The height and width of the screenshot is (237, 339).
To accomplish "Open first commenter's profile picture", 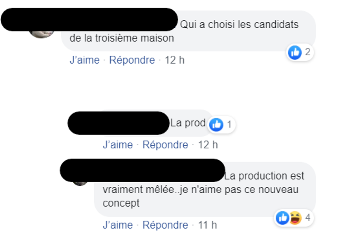I will (42, 33).
